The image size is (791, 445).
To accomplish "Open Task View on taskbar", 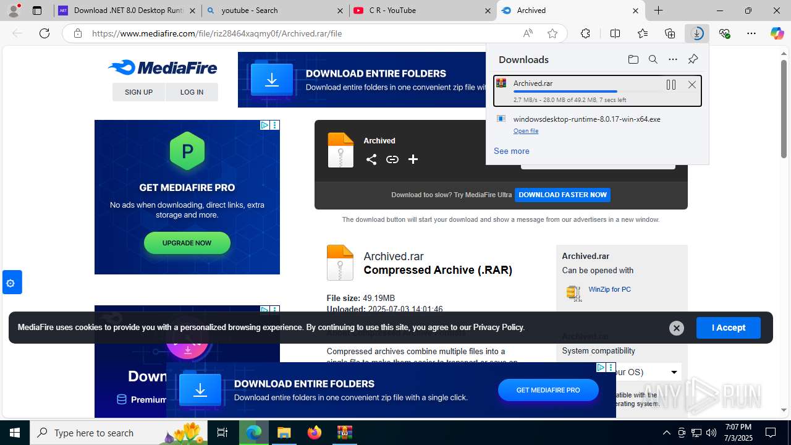I will [x=222, y=433].
